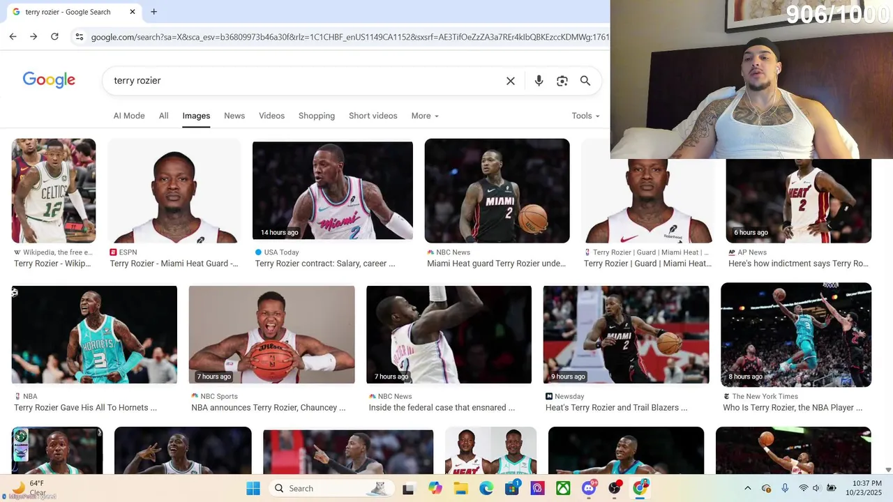Close the 'terry rozier - Google Search' tab
893x502 pixels.
(133, 12)
